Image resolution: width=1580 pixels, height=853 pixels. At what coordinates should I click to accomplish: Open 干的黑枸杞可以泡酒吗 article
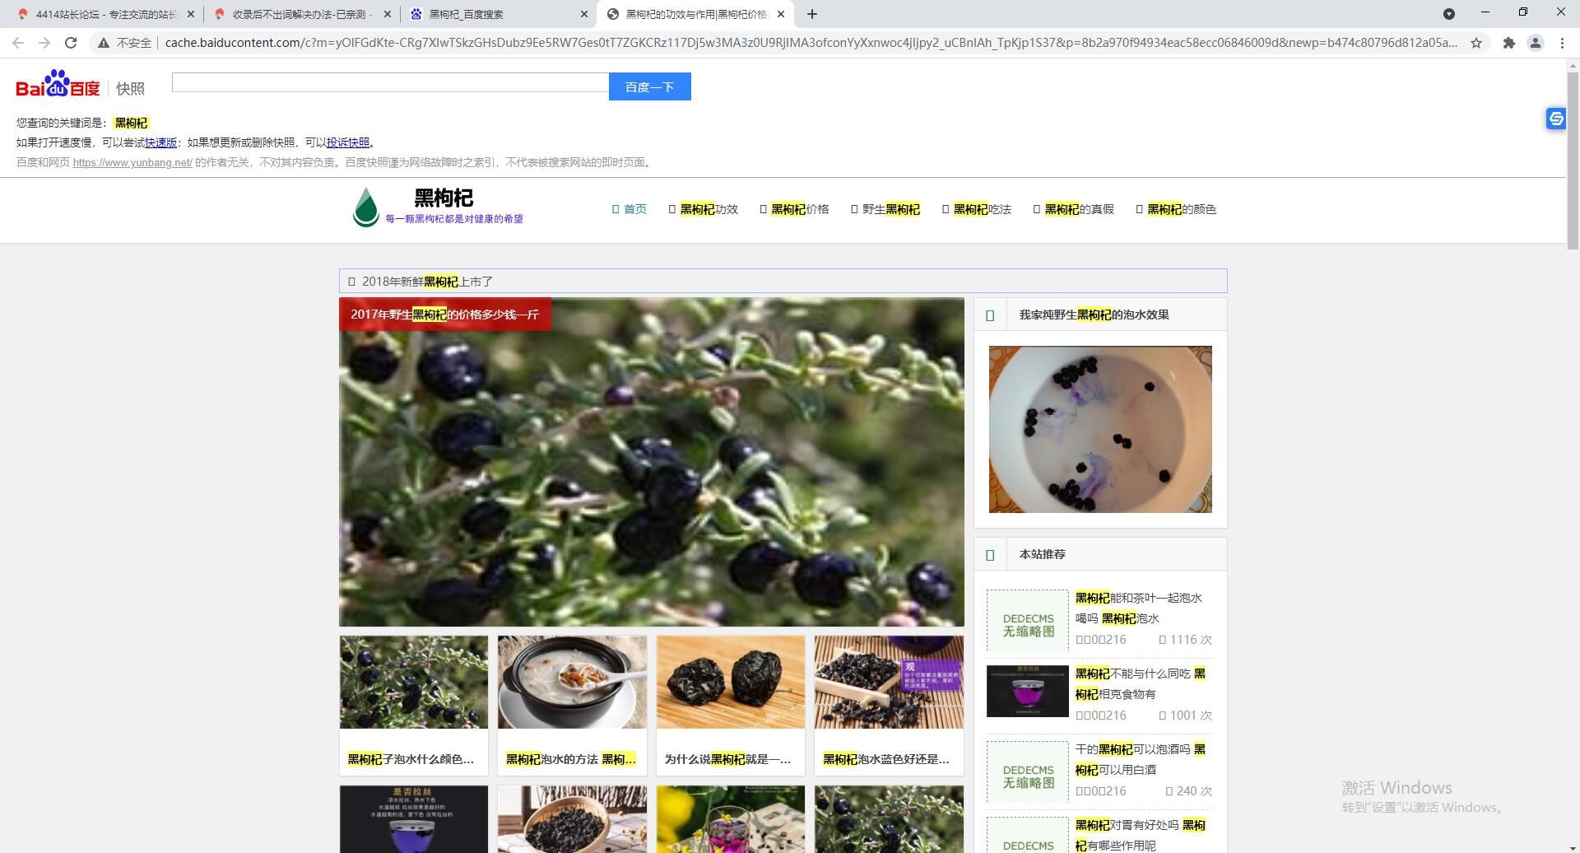click(1141, 760)
